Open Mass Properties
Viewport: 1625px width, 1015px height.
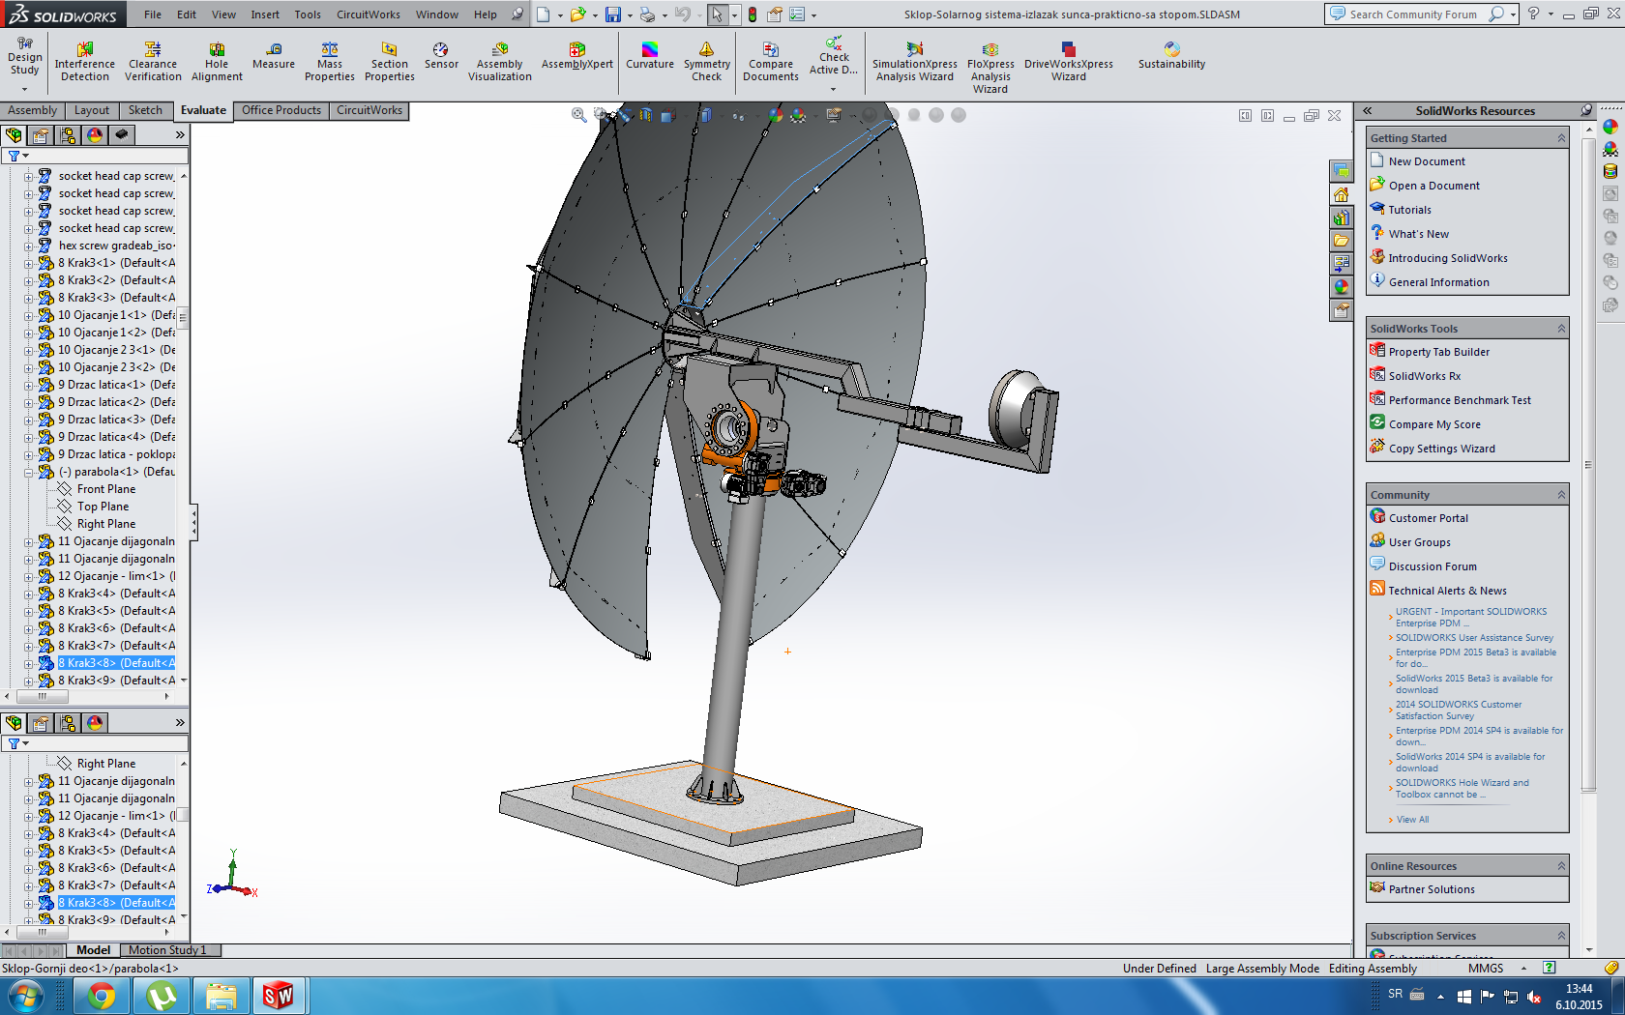click(330, 62)
